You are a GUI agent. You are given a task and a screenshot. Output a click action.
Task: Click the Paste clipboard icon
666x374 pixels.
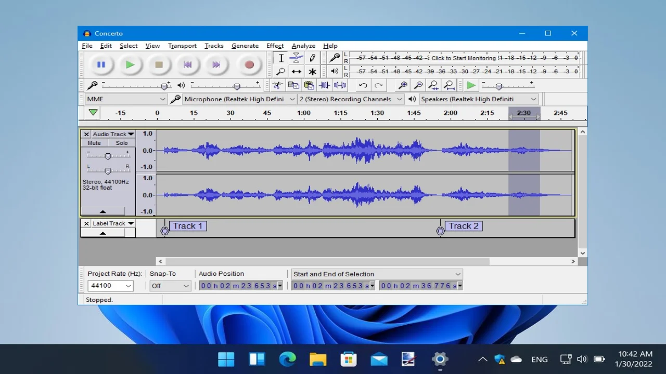click(309, 85)
